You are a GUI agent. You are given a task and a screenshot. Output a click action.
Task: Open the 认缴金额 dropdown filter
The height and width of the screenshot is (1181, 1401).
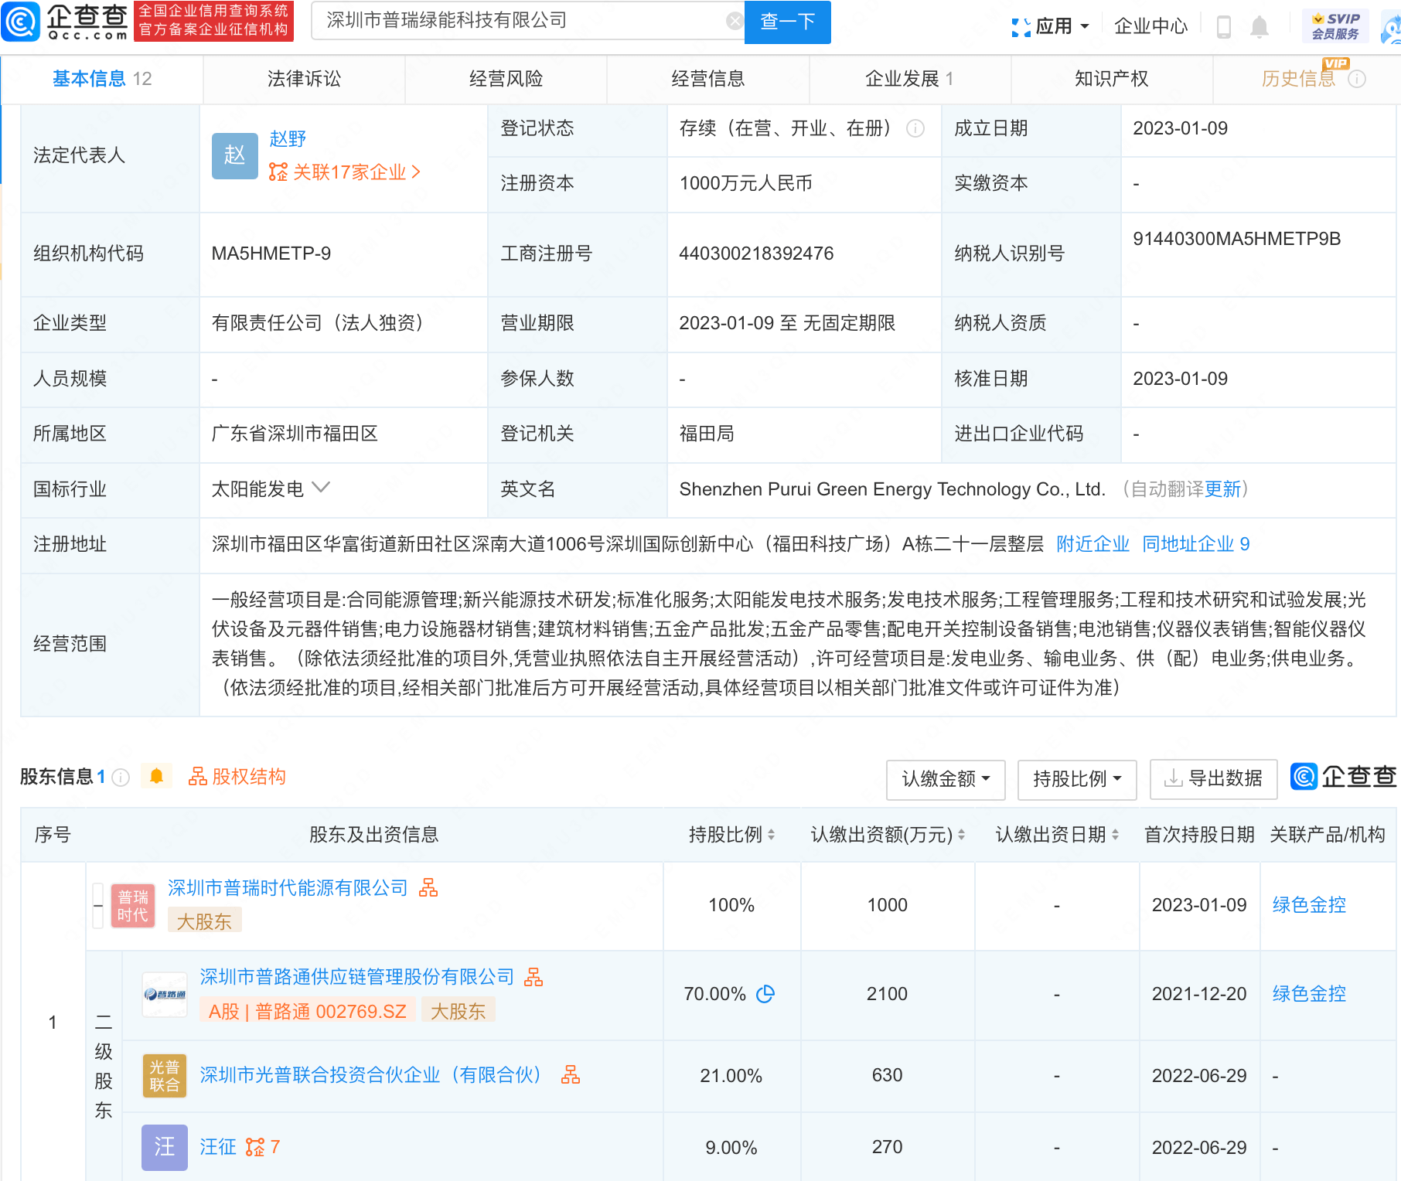click(x=945, y=780)
